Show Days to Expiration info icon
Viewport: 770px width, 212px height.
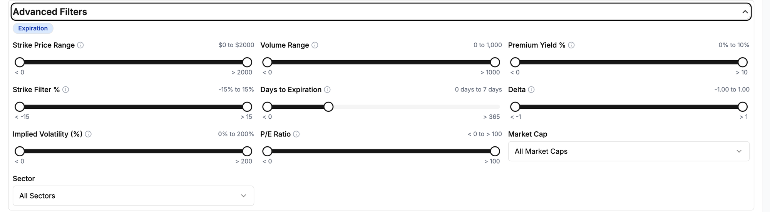(x=327, y=89)
